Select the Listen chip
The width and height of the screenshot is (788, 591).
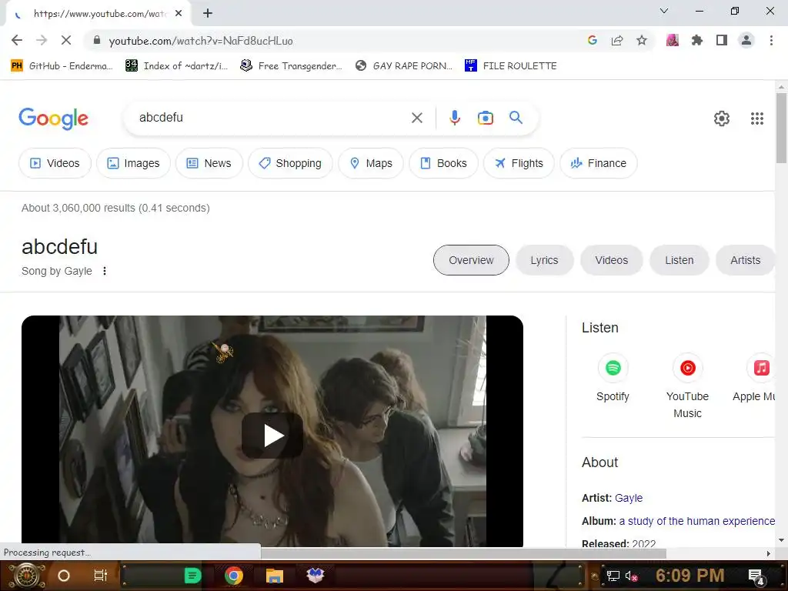click(x=679, y=260)
